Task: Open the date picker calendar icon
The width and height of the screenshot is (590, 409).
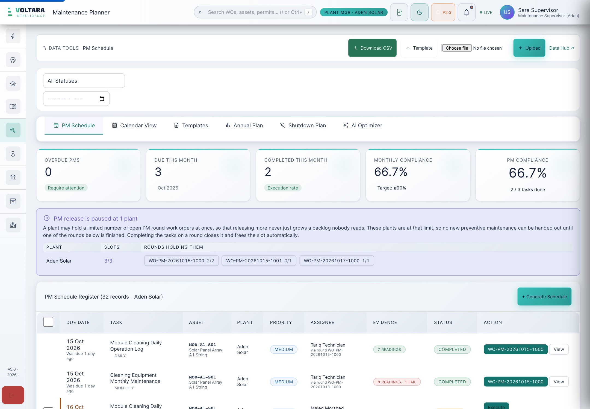Action: pyautogui.click(x=102, y=99)
